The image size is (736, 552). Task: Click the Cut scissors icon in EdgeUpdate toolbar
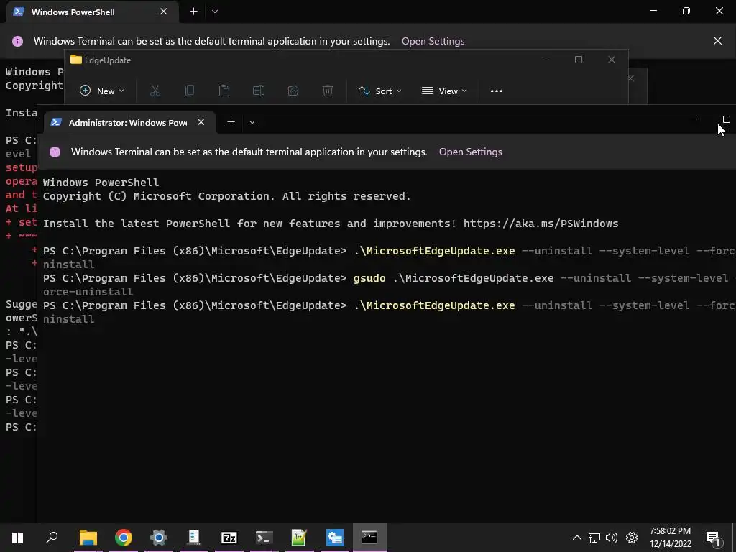tap(155, 91)
